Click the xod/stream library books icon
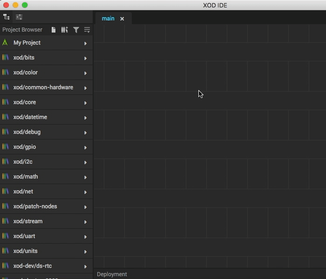The width and height of the screenshot is (326, 279). (6, 221)
